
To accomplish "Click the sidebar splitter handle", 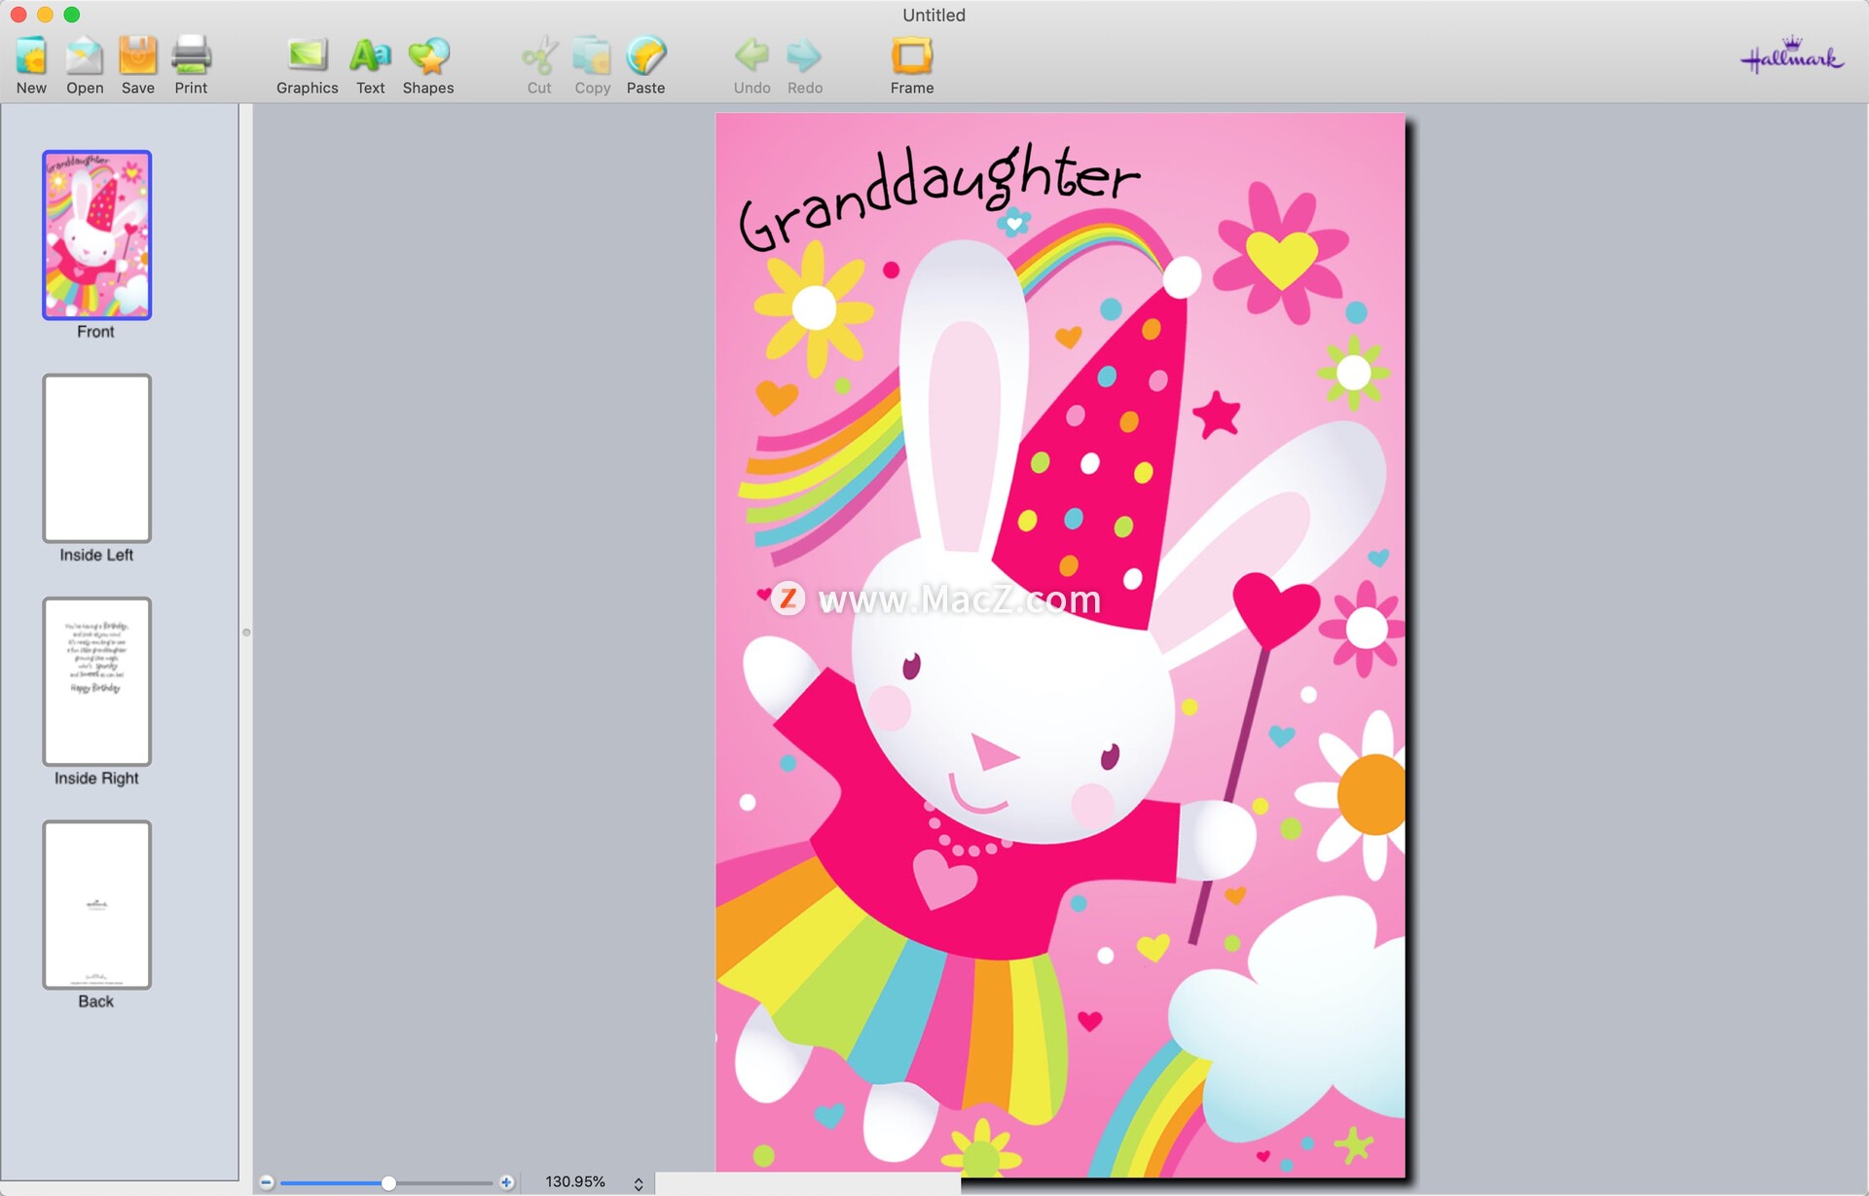I will (x=246, y=633).
